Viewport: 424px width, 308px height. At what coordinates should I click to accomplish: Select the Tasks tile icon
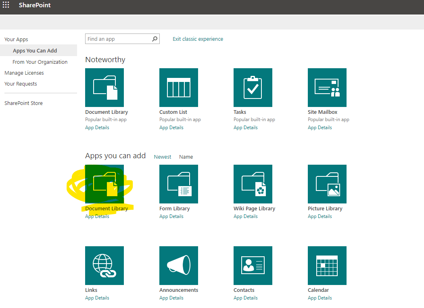pyautogui.click(x=253, y=88)
